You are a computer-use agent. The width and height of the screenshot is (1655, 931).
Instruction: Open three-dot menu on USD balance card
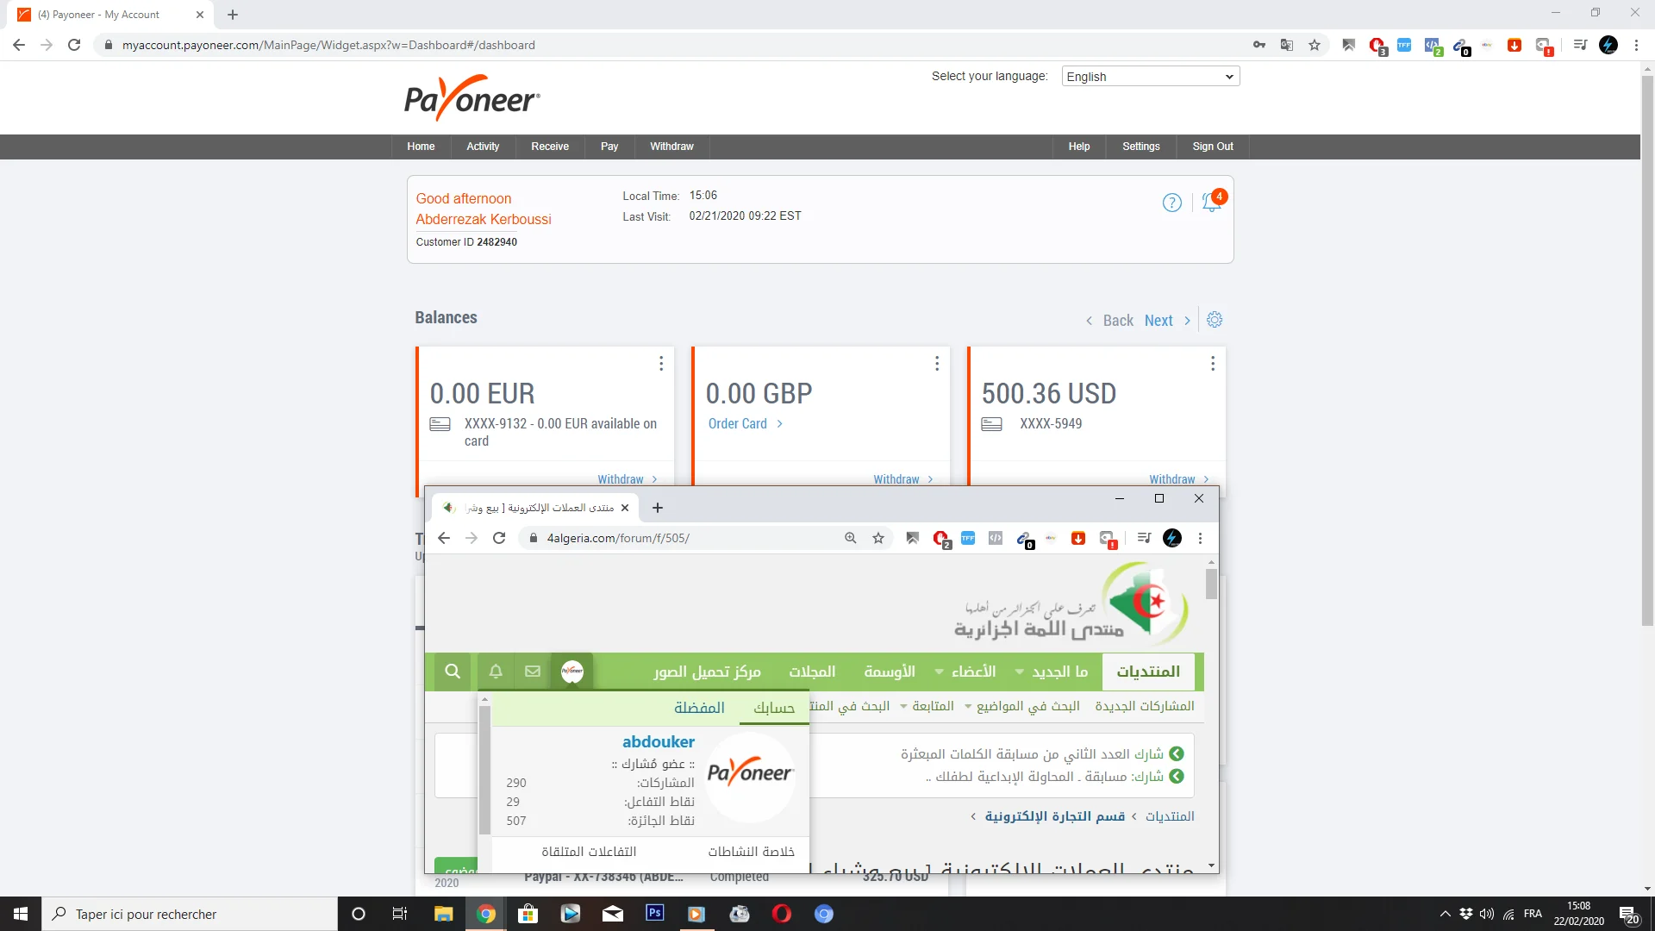[x=1213, y=364]
